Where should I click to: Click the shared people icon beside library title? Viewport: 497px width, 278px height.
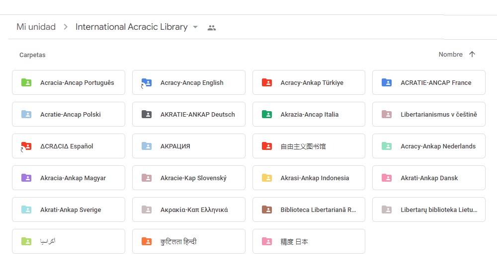[212, 28]
